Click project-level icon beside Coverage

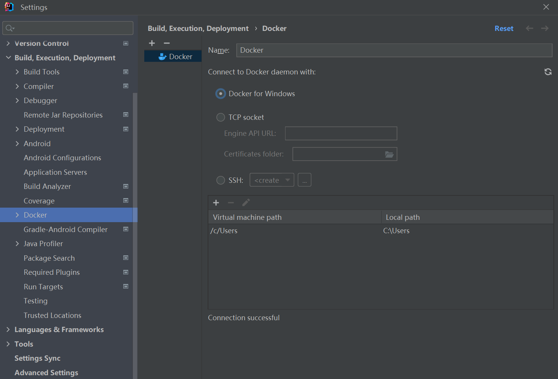click(126, 201)
